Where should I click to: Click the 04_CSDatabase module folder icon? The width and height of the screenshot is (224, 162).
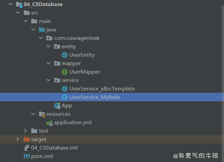[19, 4]
